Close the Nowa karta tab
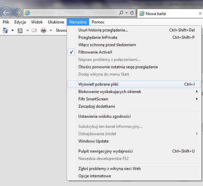 (x=200, y=13)
